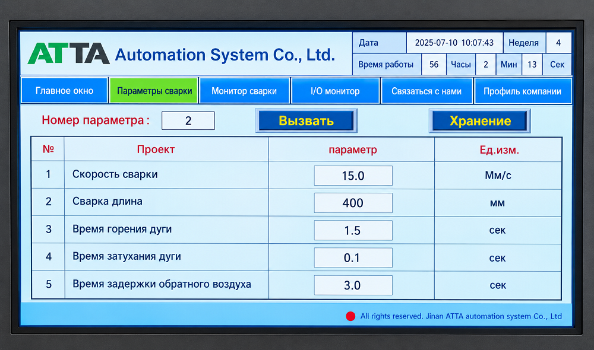Go to Связаться с нами tab

pos(426,91)
